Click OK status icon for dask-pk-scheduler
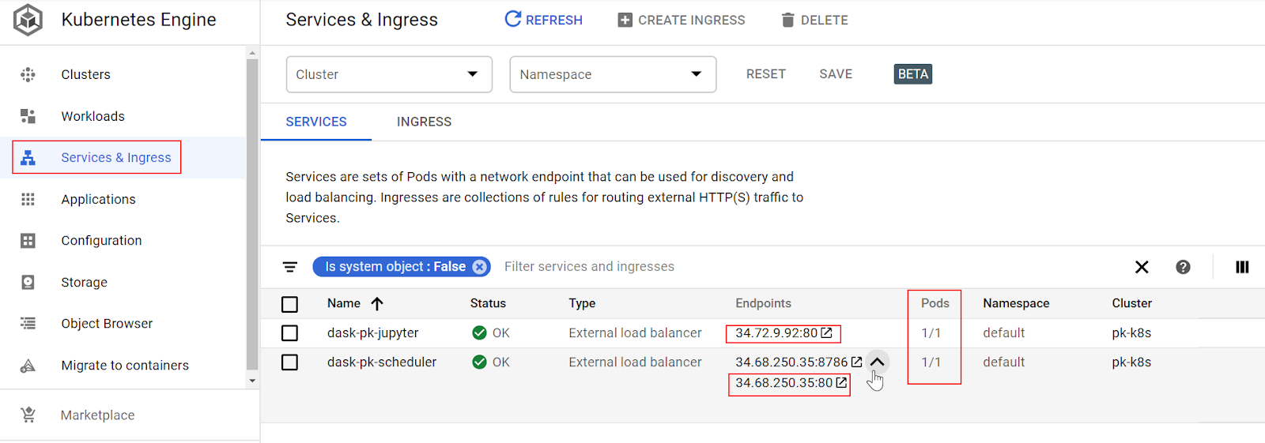 click(479, 362)
